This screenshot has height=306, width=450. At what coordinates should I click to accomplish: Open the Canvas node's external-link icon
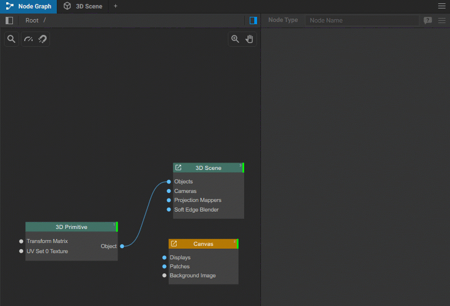click(174, 244)
